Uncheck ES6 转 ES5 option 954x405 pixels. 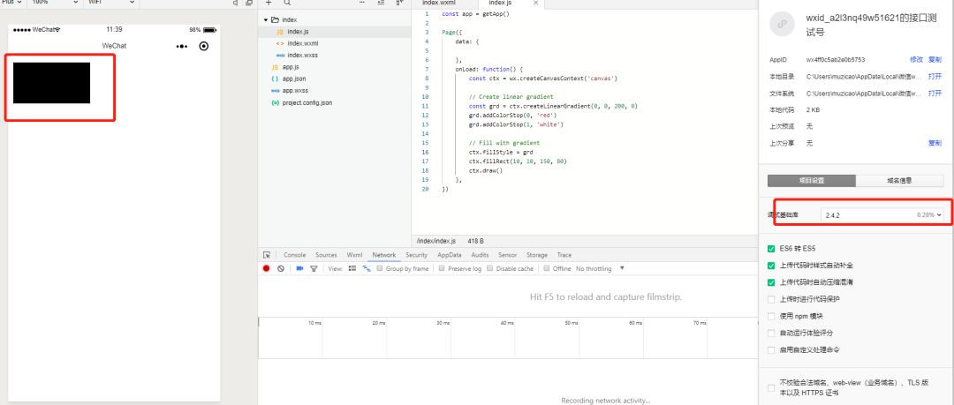(771, 249)
